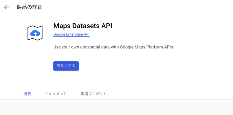
Task: Click empty header space right of 製品の詳細
Action: (138, 7)
